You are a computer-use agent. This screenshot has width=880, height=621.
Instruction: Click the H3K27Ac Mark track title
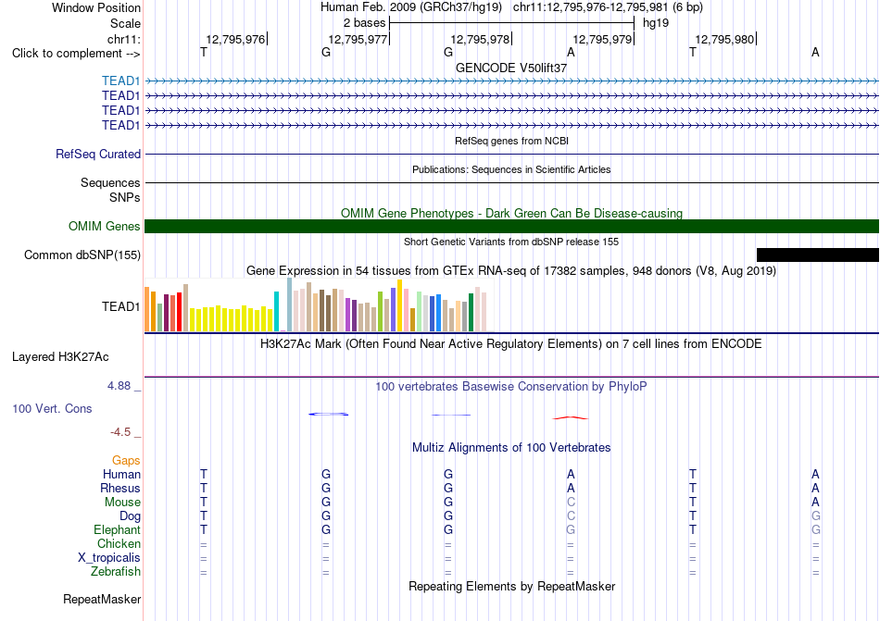[511, 343]
